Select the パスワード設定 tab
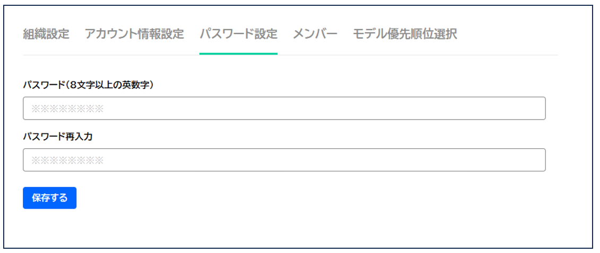 tap(238, 34)
